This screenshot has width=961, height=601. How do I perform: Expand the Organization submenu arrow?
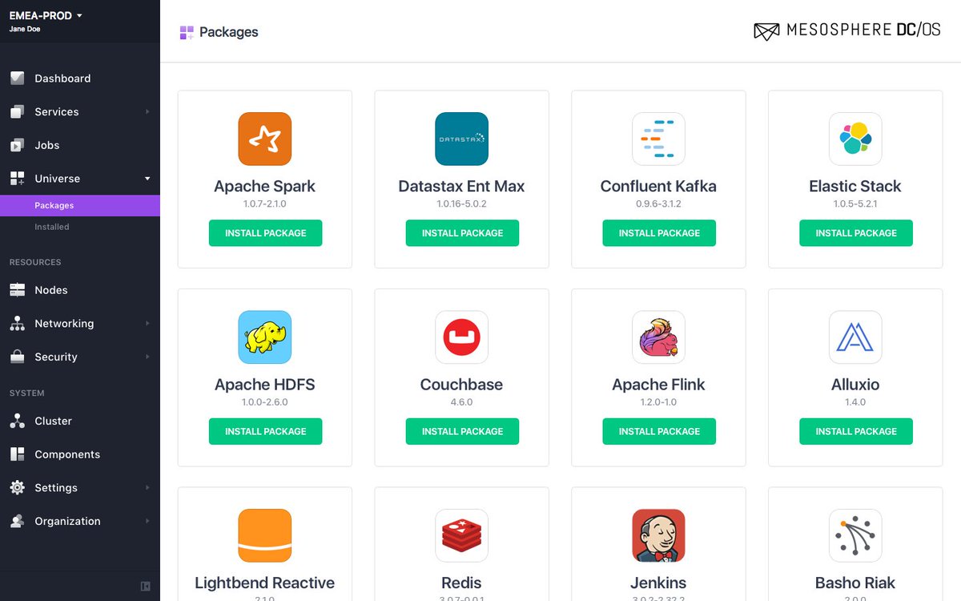point(147,521)
